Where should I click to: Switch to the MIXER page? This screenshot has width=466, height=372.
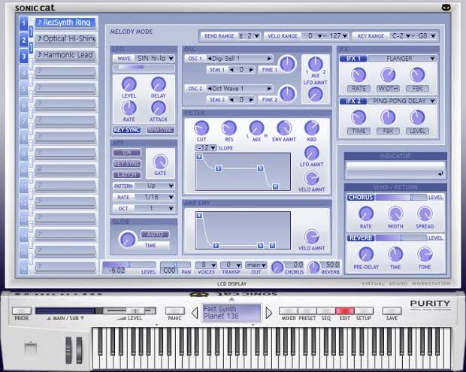click(x=289, y=311)
